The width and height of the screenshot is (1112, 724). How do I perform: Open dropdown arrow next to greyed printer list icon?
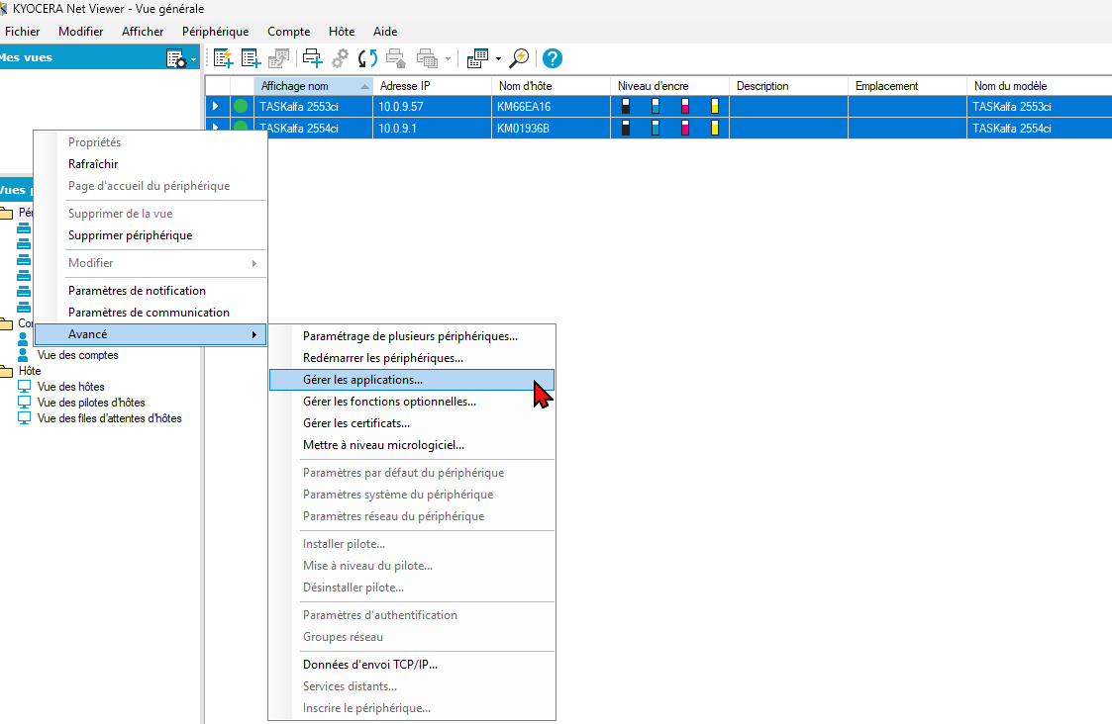click(x=448, y=58)
